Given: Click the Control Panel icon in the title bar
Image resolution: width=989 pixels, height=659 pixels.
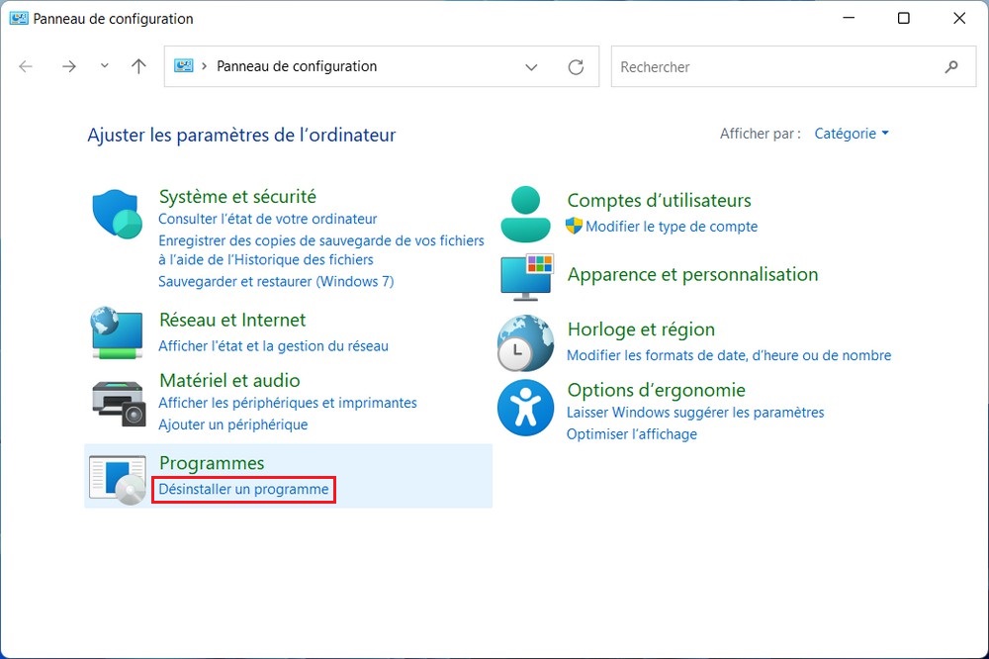Looking at the screenshot, I should coord(18,18).
